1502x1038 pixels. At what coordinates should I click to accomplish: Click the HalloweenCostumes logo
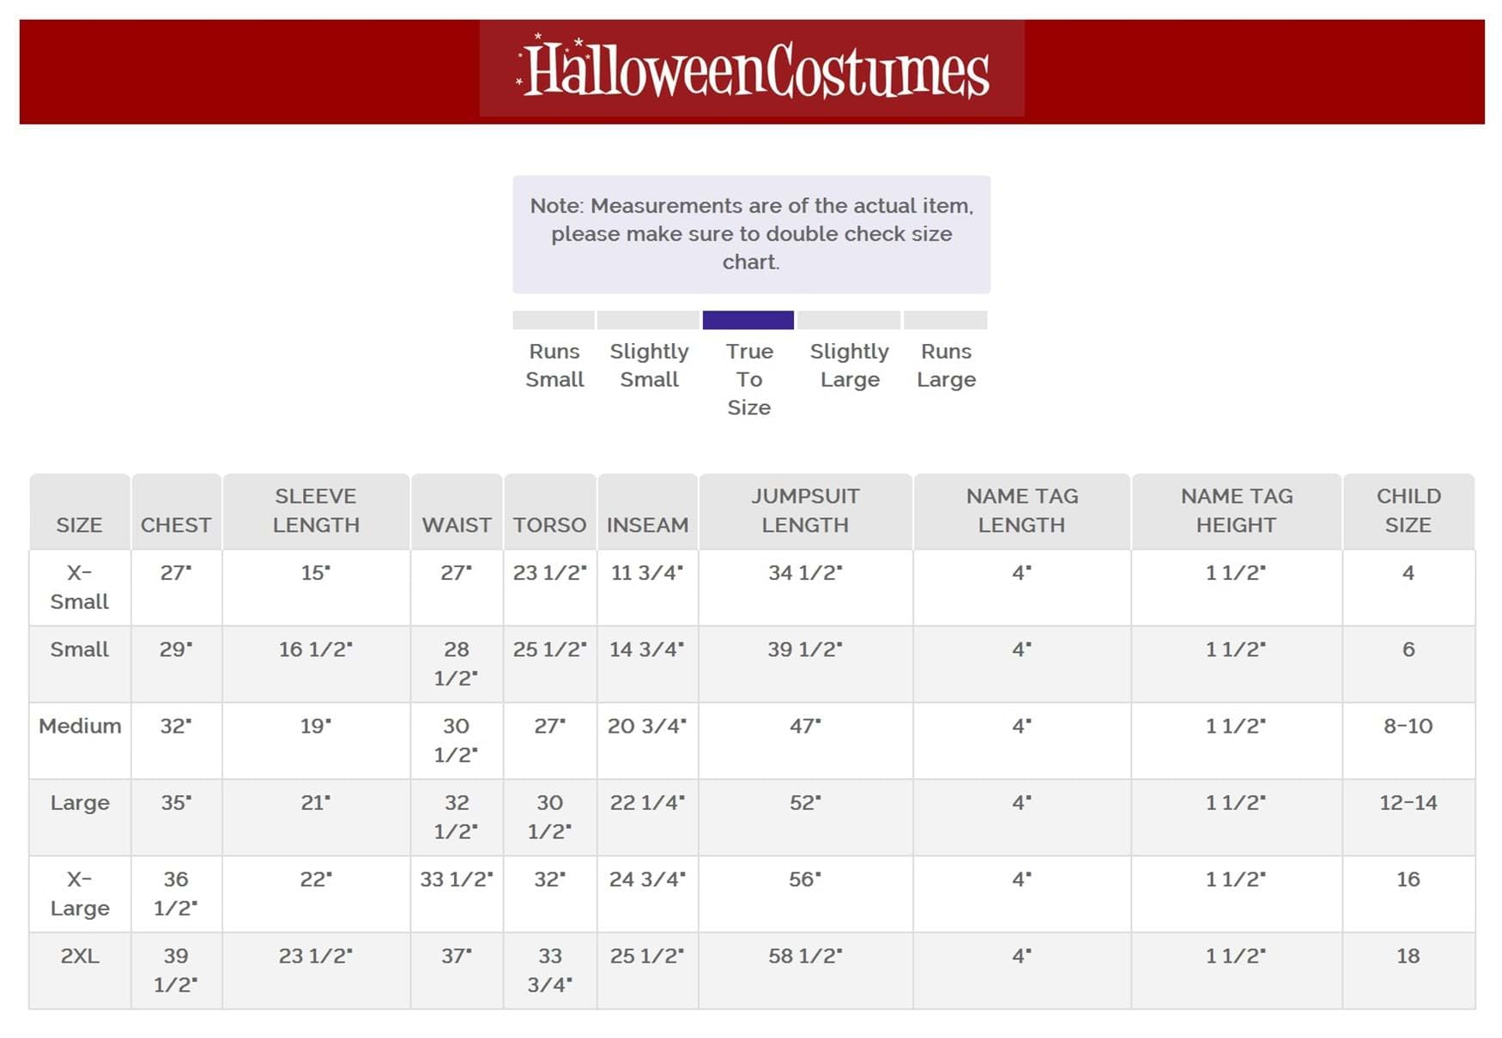pyautogui.click(x=752, y=69)
